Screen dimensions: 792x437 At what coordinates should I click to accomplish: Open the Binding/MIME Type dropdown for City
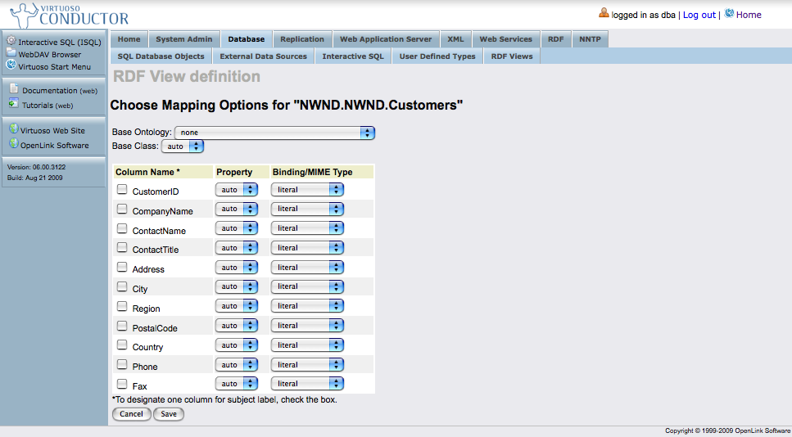click(307, 287)
